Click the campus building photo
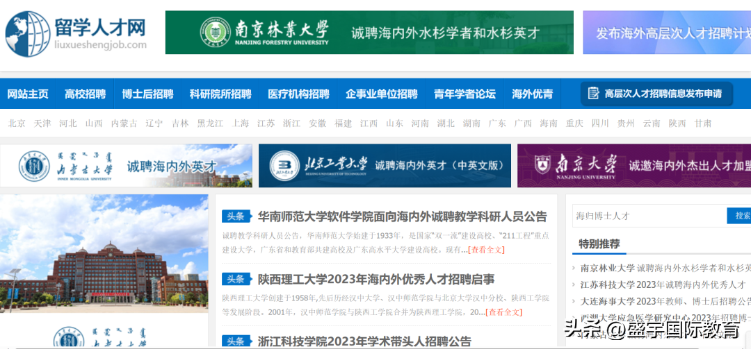The height and width of the screenshot is (349, 751). click(x=104, y=253)
